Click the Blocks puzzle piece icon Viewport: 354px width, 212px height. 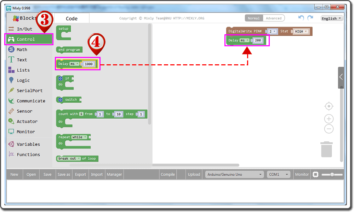(16, 18)
